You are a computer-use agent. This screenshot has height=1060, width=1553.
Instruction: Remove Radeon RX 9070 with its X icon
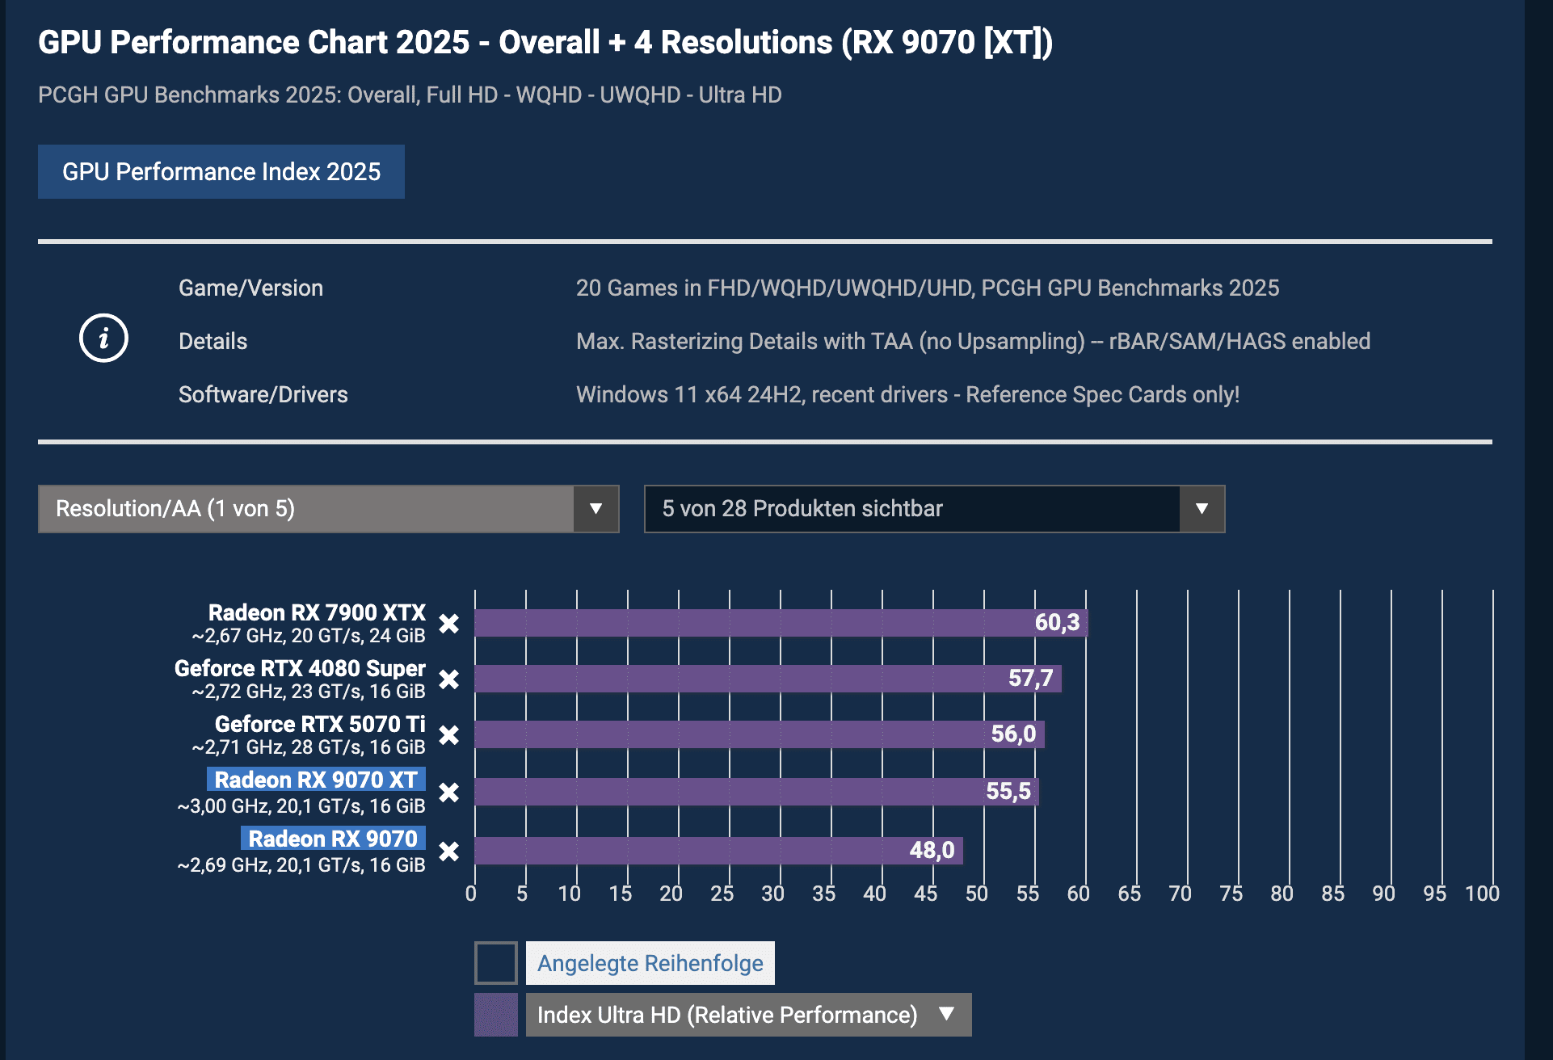point(449,852)
